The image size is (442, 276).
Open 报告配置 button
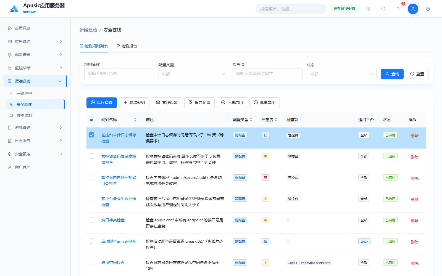click(x=199, y=103)
